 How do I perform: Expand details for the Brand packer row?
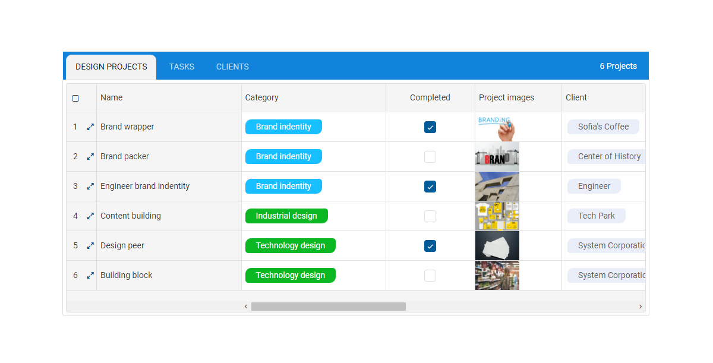pyautogui.click(x=90, y=156)
